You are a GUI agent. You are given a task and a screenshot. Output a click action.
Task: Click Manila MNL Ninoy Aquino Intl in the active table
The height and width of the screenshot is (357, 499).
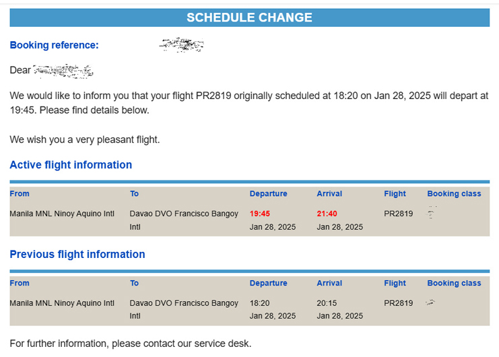pos(62,214)
